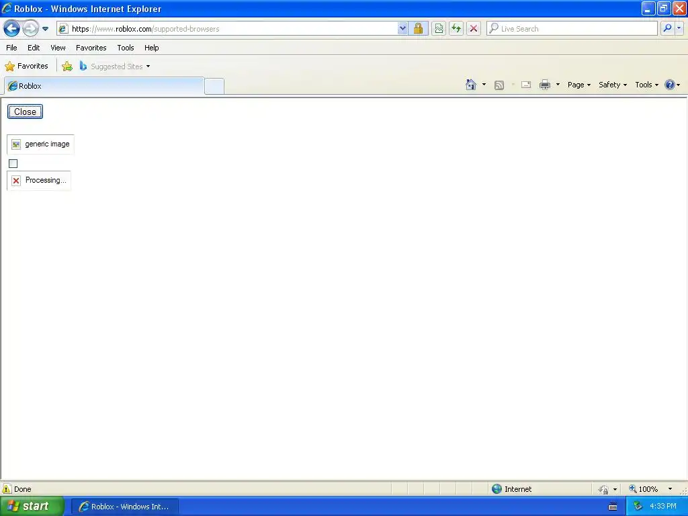Click the search magnifier button
Screen dimensions: 688x516
667,29
